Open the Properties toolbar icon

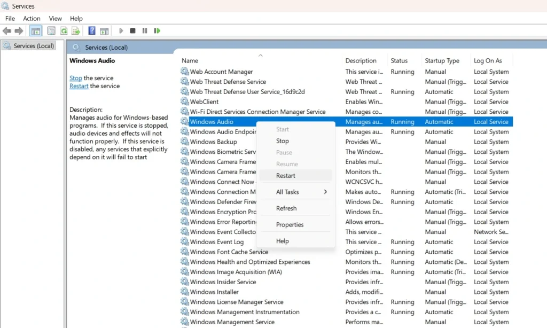coord(51,30)
